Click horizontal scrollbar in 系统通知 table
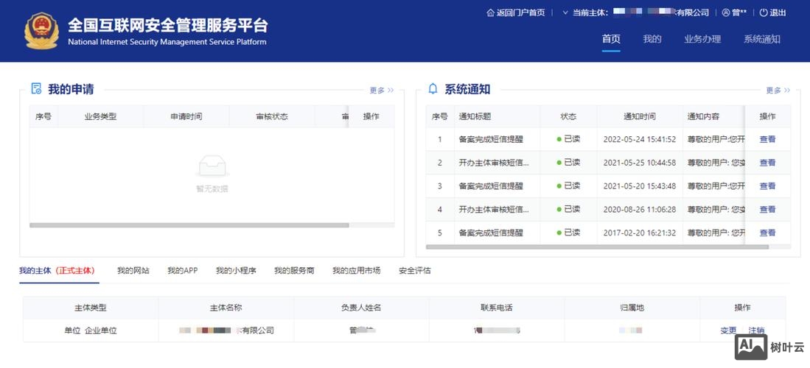 point(597,247)
